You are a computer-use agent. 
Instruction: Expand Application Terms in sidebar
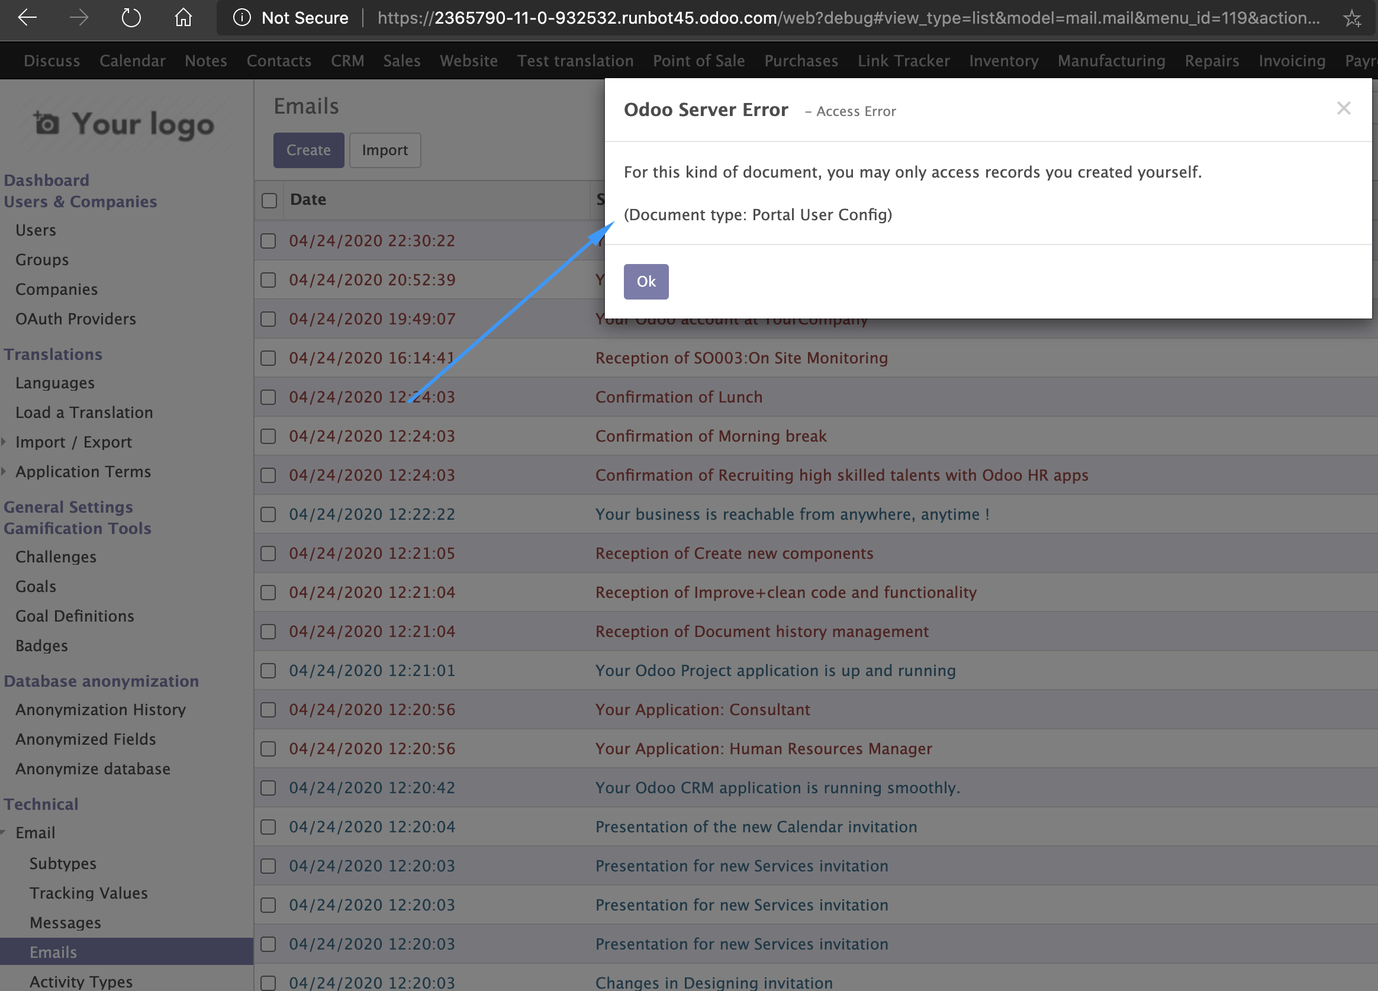coord(83,471)
